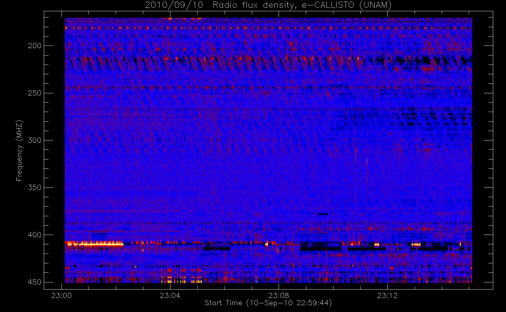The height and width of the screenshot is (312, 506).
Task: Click the 350 frequency tick label
Action: [34, 188]
